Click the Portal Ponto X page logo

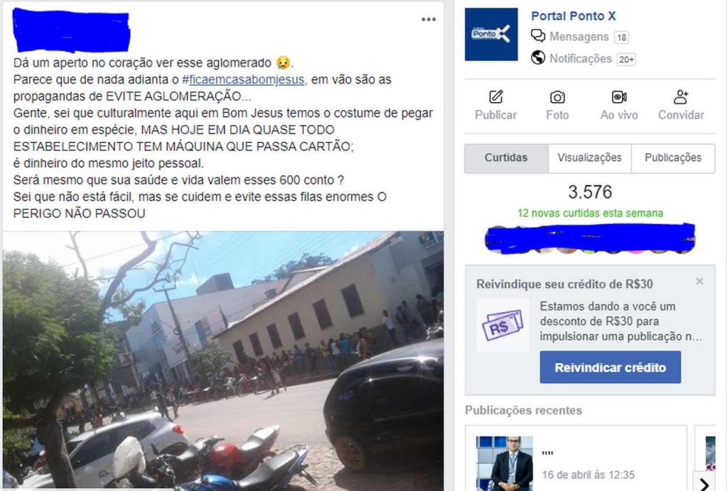click(491, 34)
